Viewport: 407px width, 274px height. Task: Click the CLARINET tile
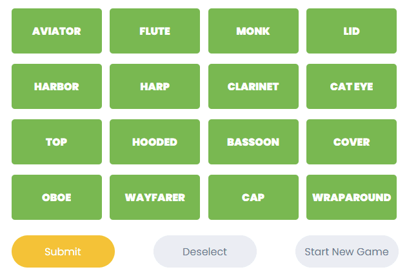253,86
